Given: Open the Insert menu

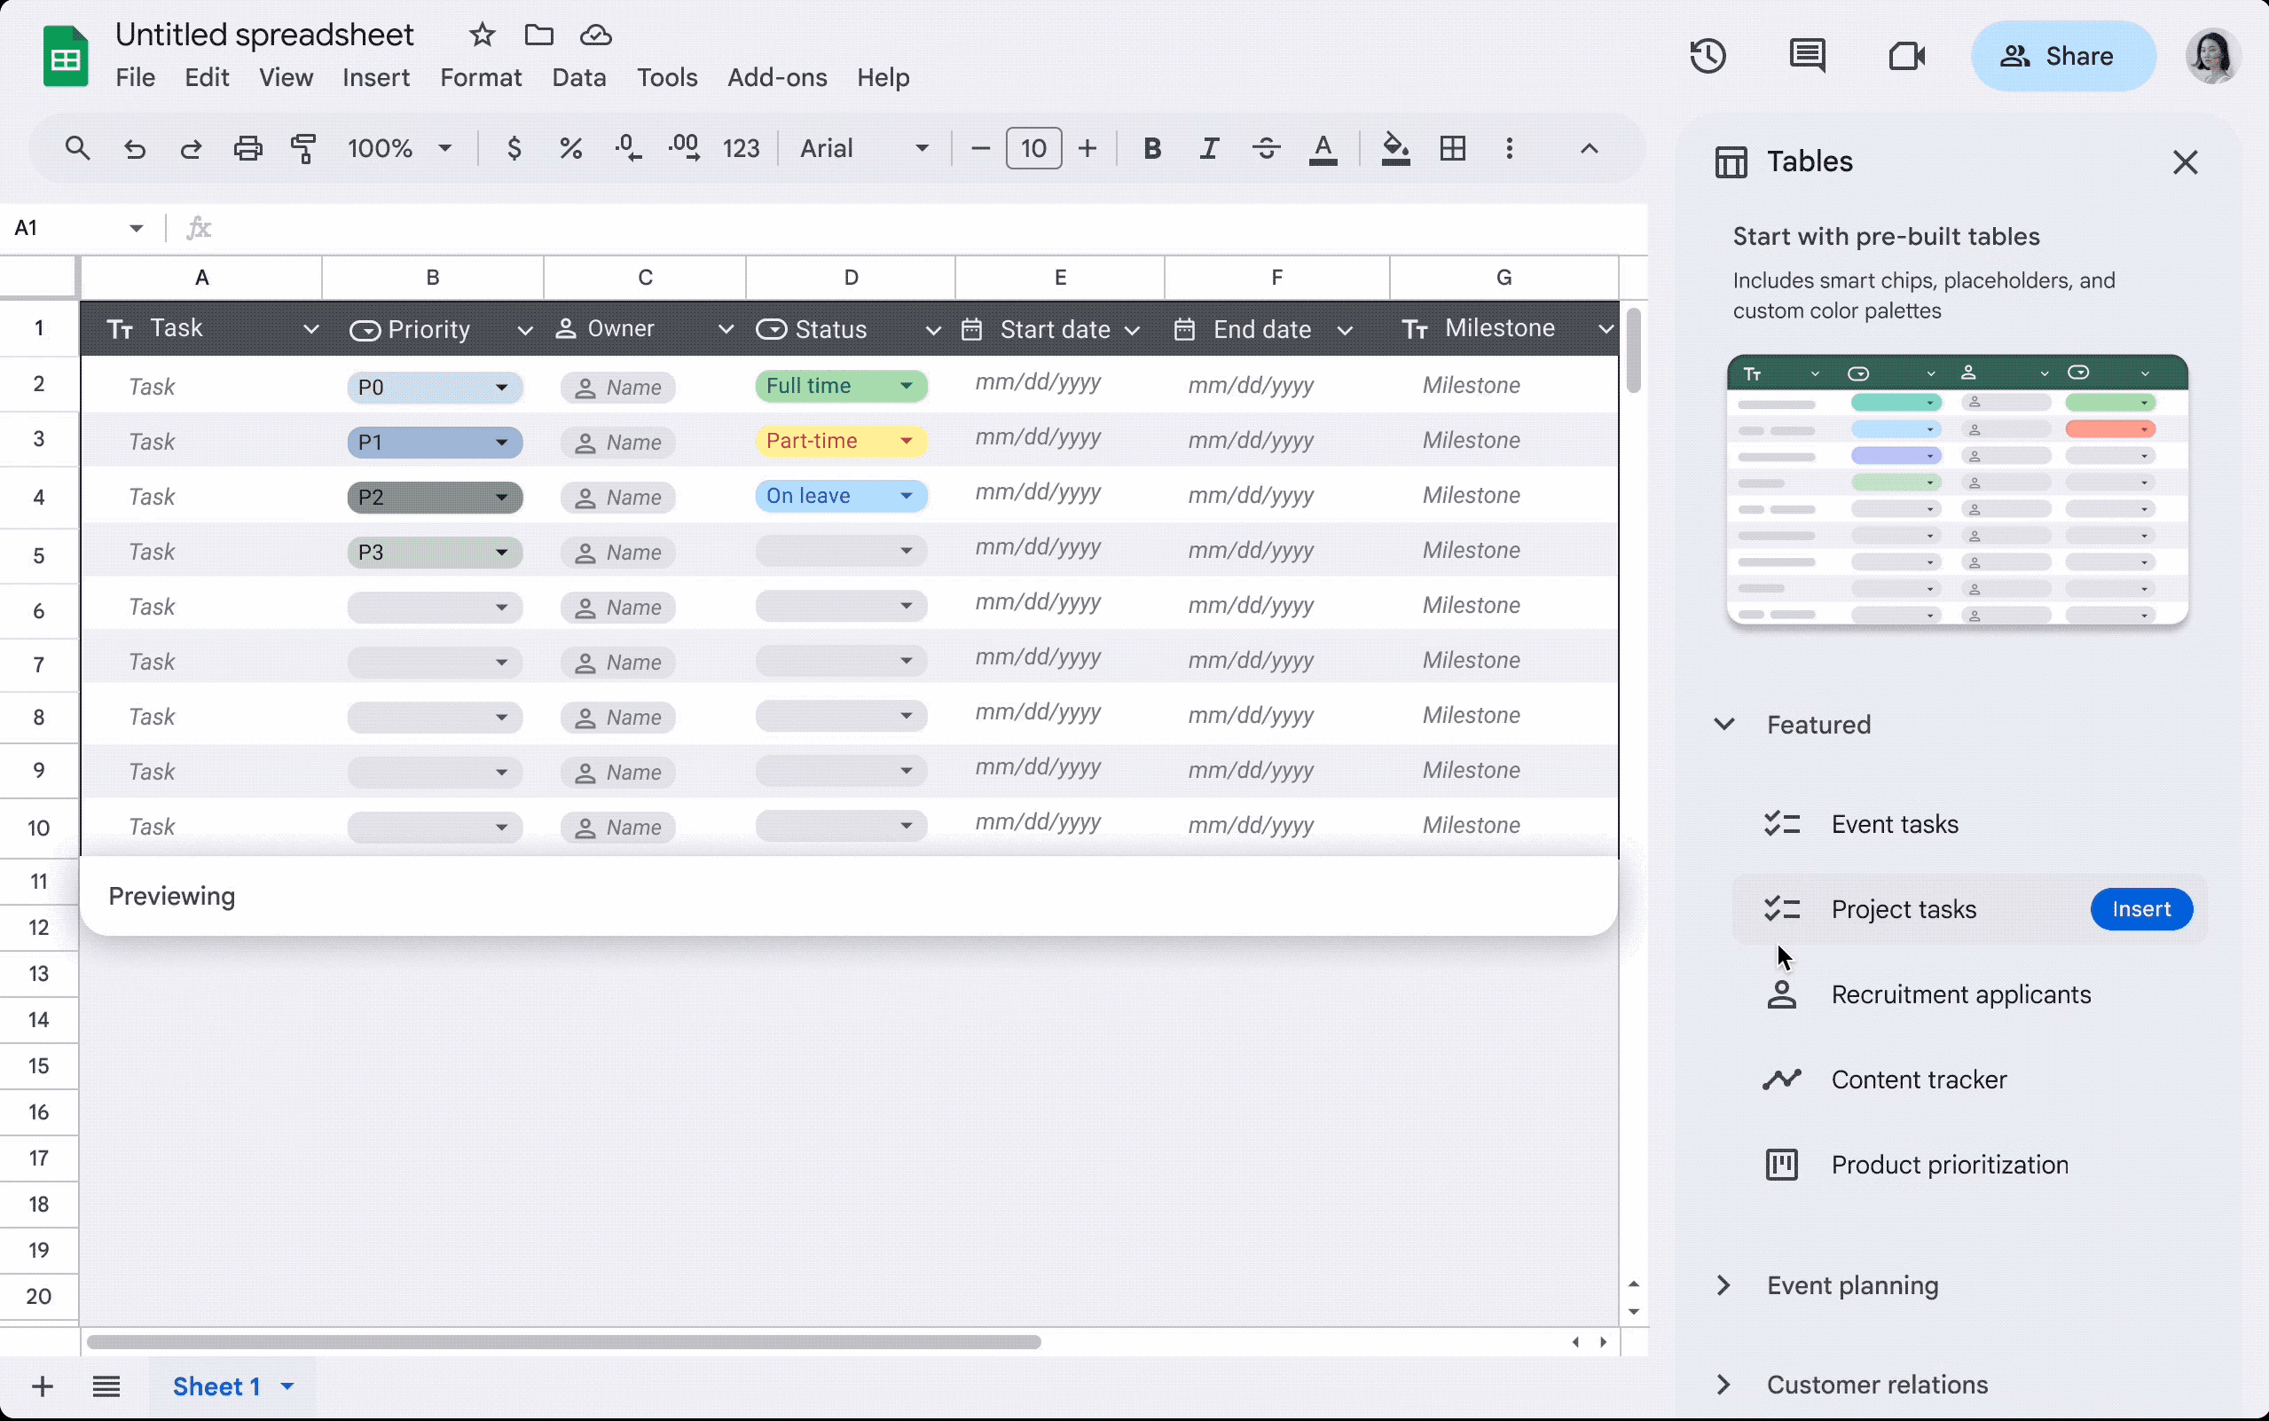Looking at the screenshot, I should coord(376,77).
